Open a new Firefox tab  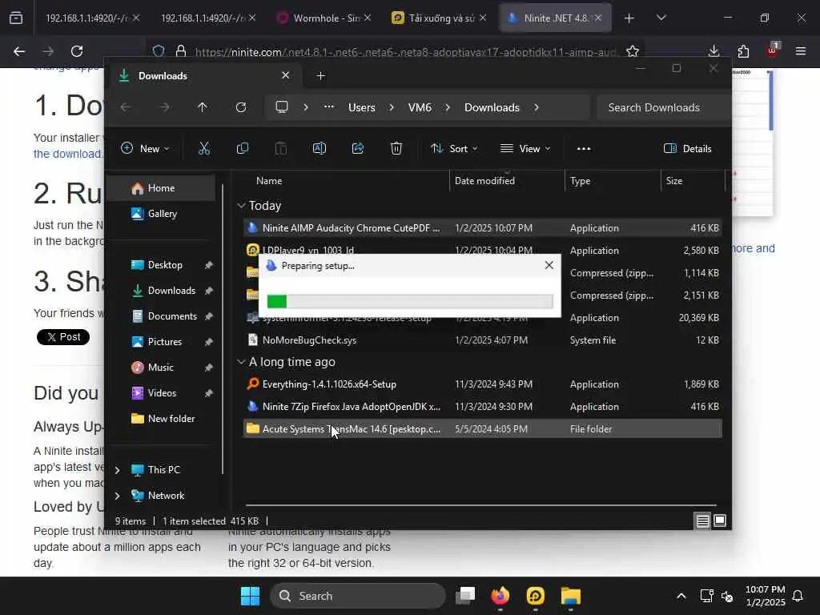tap(629, 18)
